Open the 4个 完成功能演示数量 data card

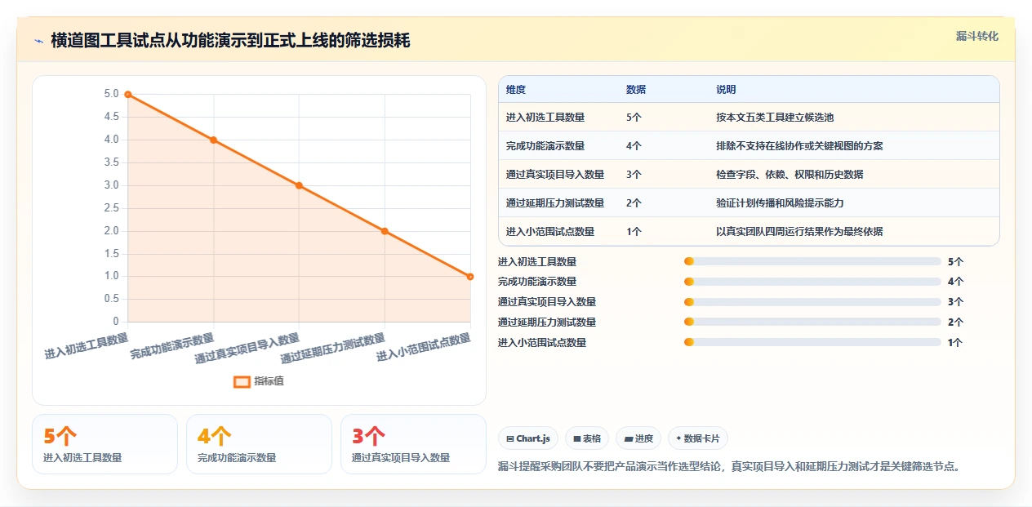(x=259, y=444)
